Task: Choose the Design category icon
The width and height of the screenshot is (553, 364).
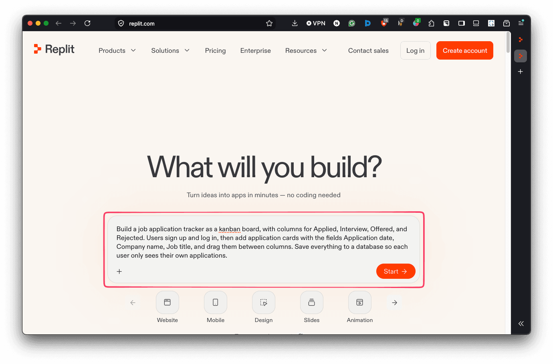Action: point(264,302)
